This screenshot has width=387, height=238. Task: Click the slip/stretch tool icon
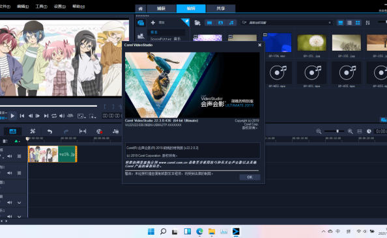click(83, 131)
